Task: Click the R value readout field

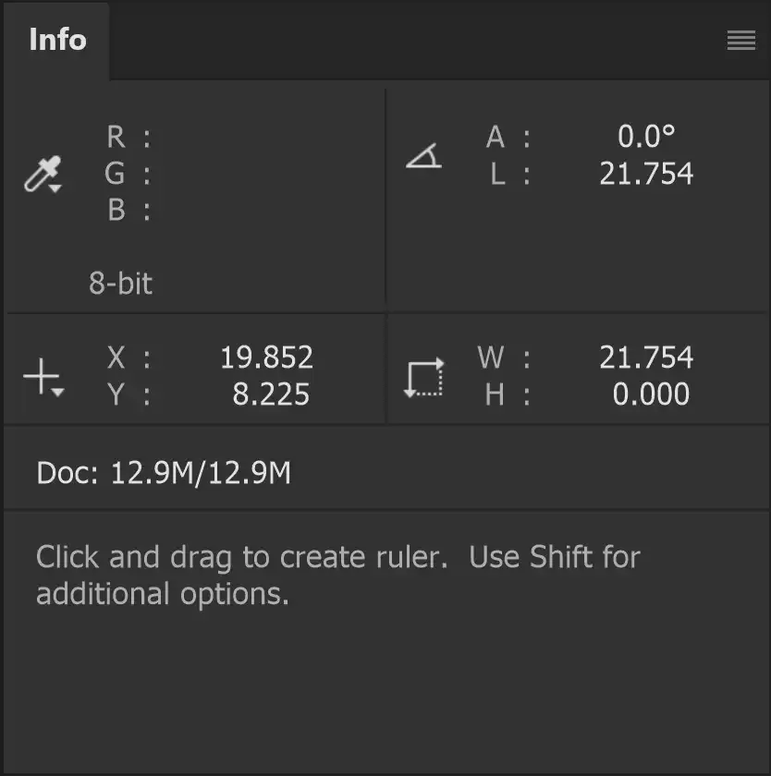Action: (231, 137)
